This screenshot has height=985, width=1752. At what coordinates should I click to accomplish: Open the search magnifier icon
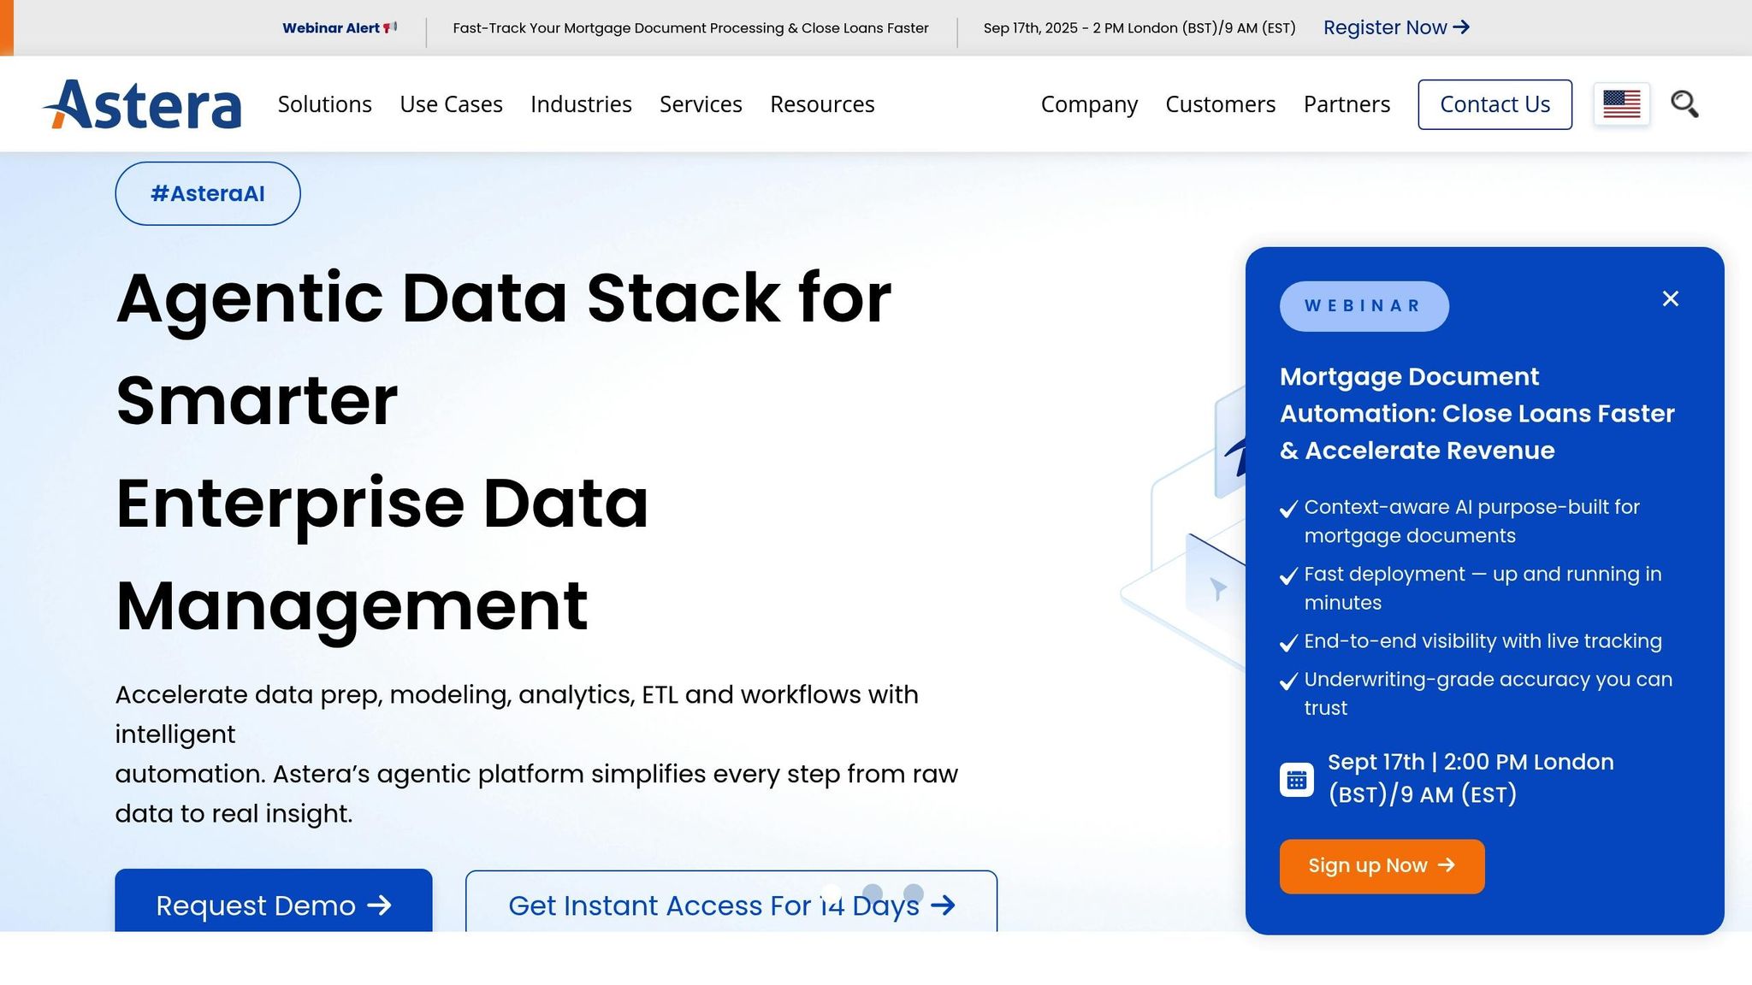click(x=1684, y=104)
